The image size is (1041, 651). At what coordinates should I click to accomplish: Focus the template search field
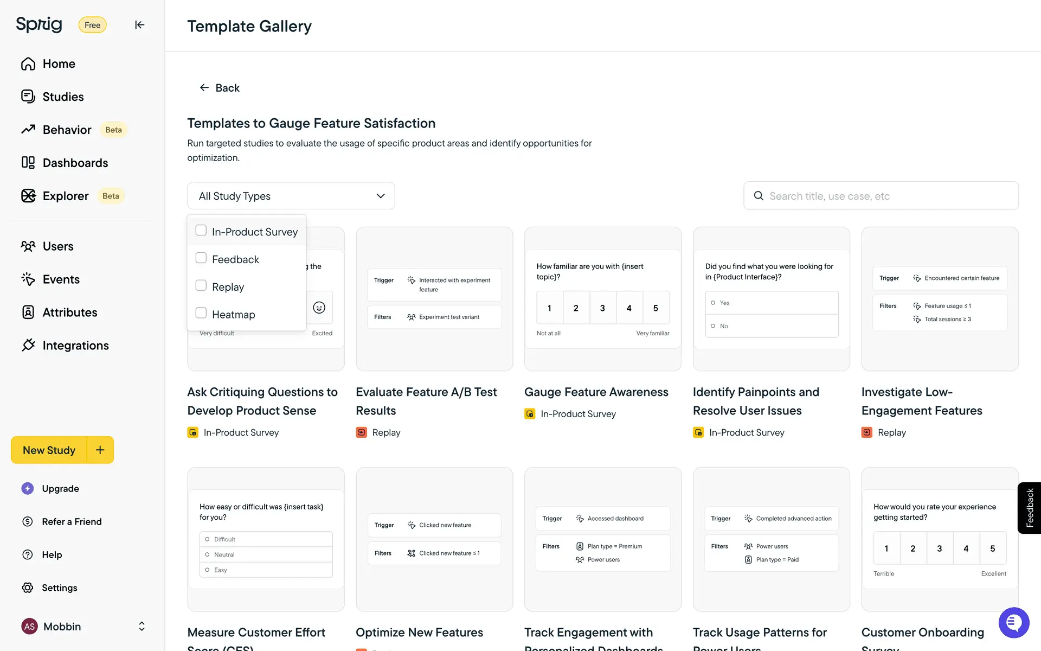(x=889, y=196)
